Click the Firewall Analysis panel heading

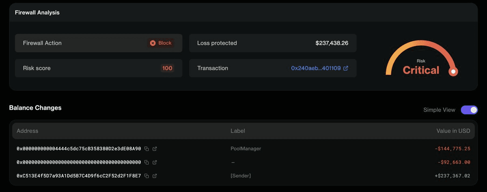(x=37, y=13)
